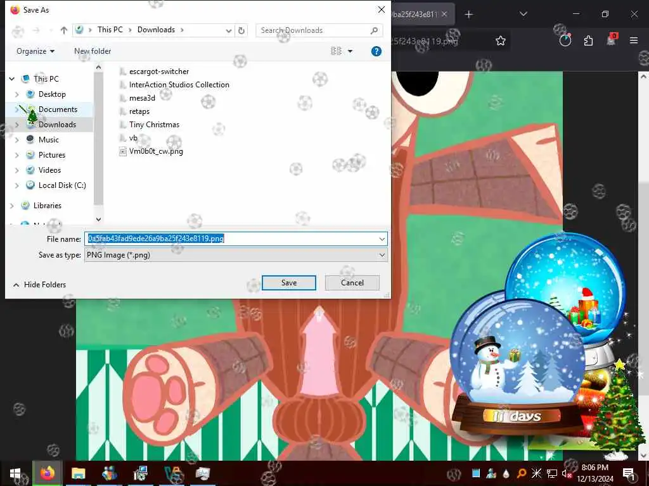The image size is (649, 486).
Task: Click the red-badged extension icon in Firefox toolbar
Action: [612, 40]
